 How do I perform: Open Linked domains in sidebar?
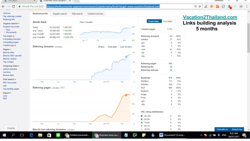point(10,69)
